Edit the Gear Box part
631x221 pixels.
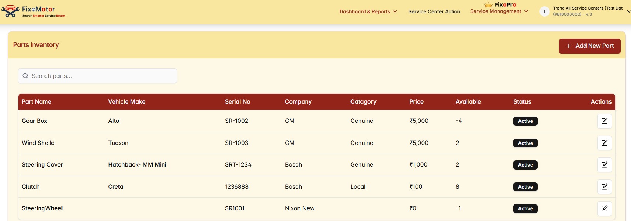pos(604,121)
